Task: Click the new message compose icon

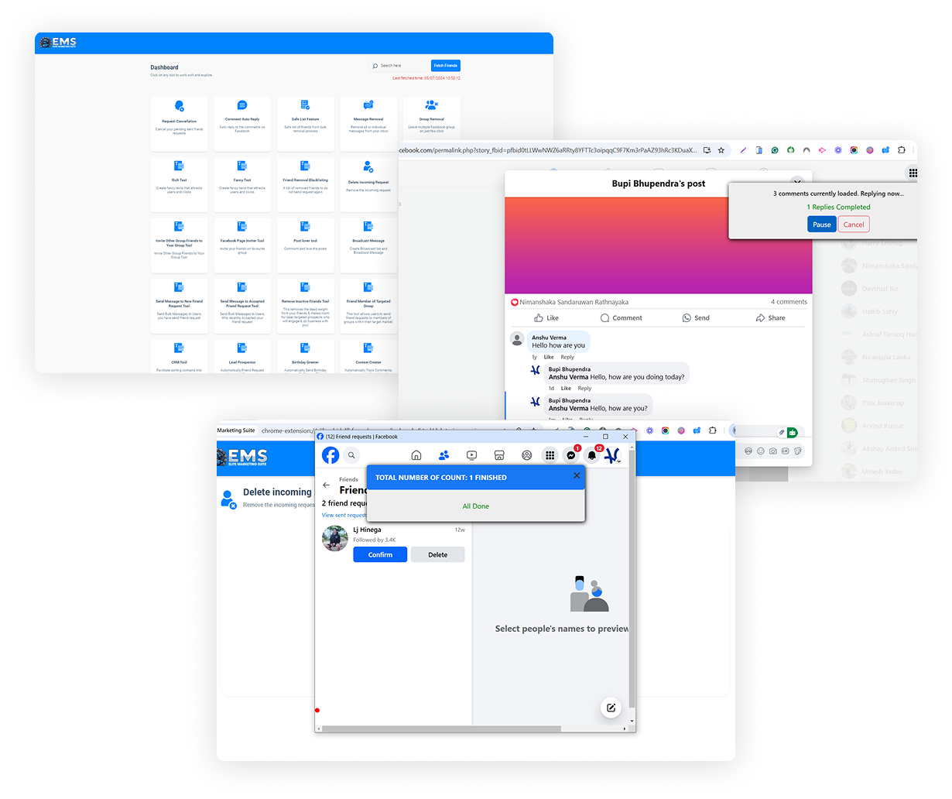Action: [x=611, y=708]
